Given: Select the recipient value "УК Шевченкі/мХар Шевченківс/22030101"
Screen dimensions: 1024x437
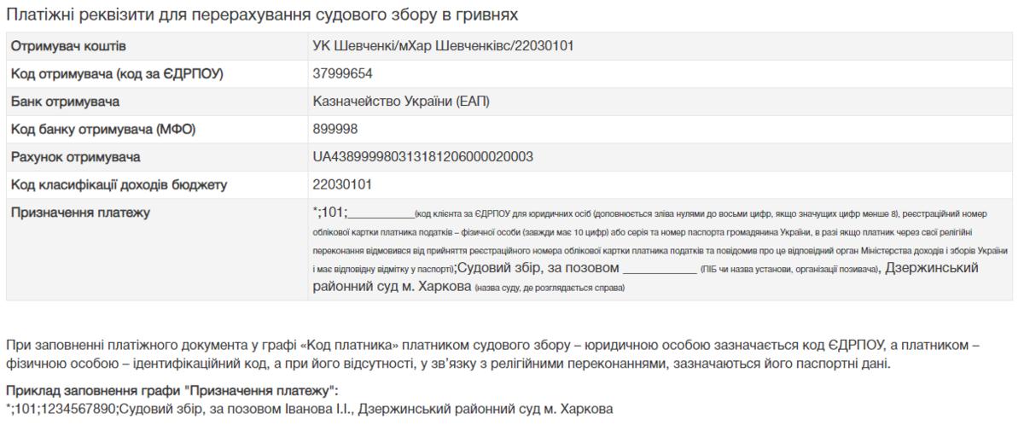Looking at the screenshot, I should tap(443, 46).
